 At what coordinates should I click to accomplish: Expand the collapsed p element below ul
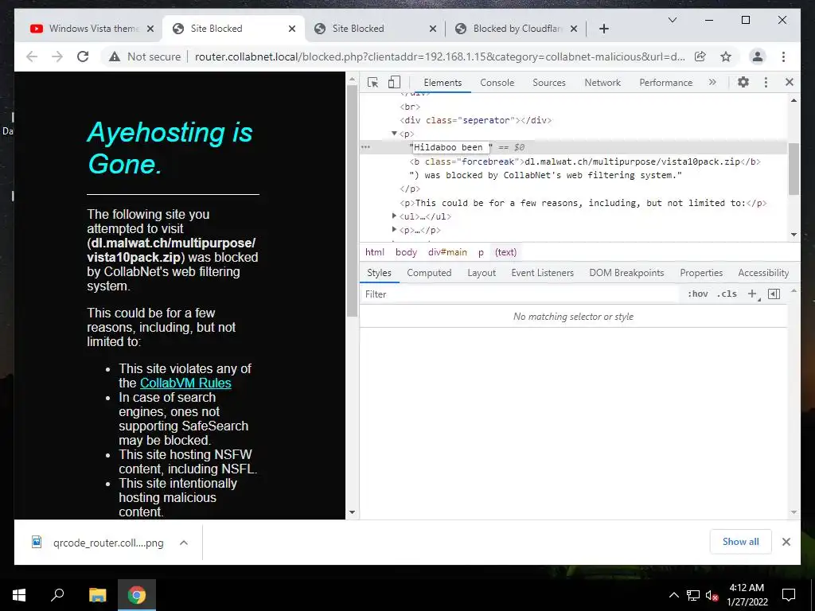(x=394, y=229)
